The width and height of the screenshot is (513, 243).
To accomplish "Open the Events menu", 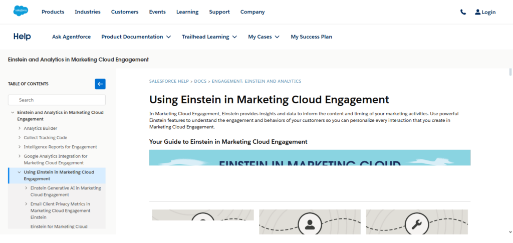I will coord(157,12).
